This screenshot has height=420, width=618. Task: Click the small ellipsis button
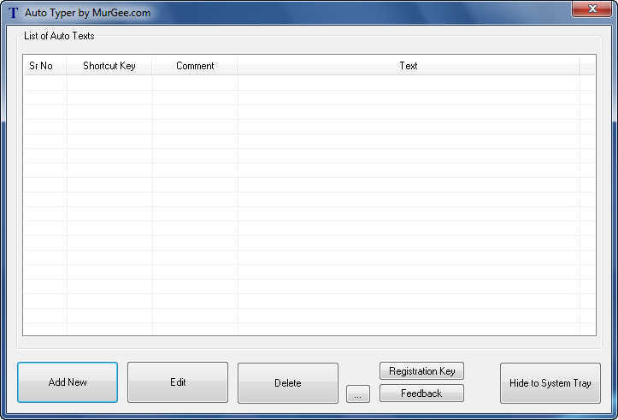[358, 394]
